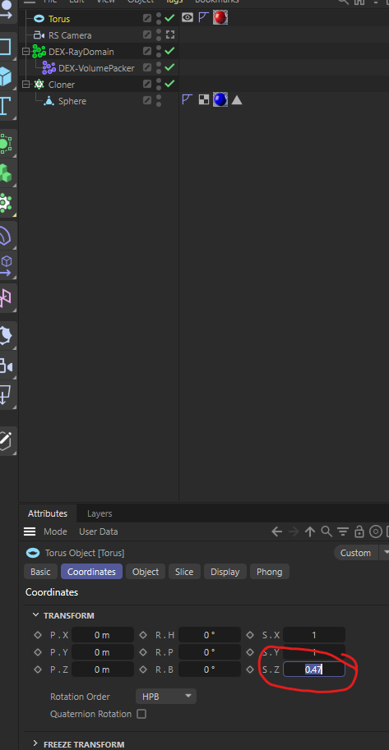This screenshot has height=750, width=389.
Task: Click the pencil edit icon at palette bottom
Action: coord(5,440)
